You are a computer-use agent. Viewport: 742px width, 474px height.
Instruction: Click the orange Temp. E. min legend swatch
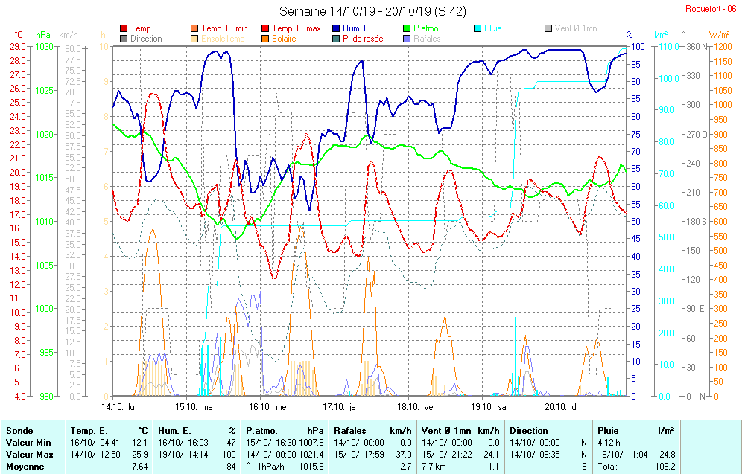[194, 28]
